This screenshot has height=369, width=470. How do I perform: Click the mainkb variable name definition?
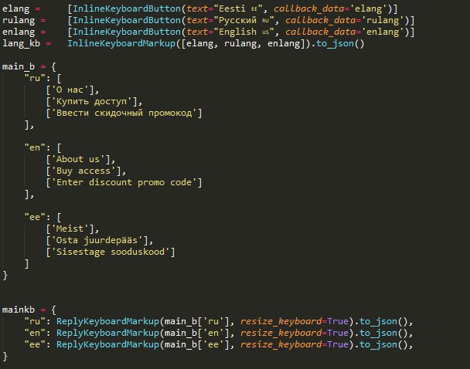click(x=19, y=310)
